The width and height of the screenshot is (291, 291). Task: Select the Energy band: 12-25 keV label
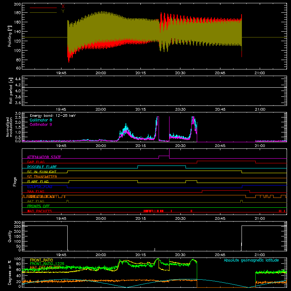click(53, 116)
